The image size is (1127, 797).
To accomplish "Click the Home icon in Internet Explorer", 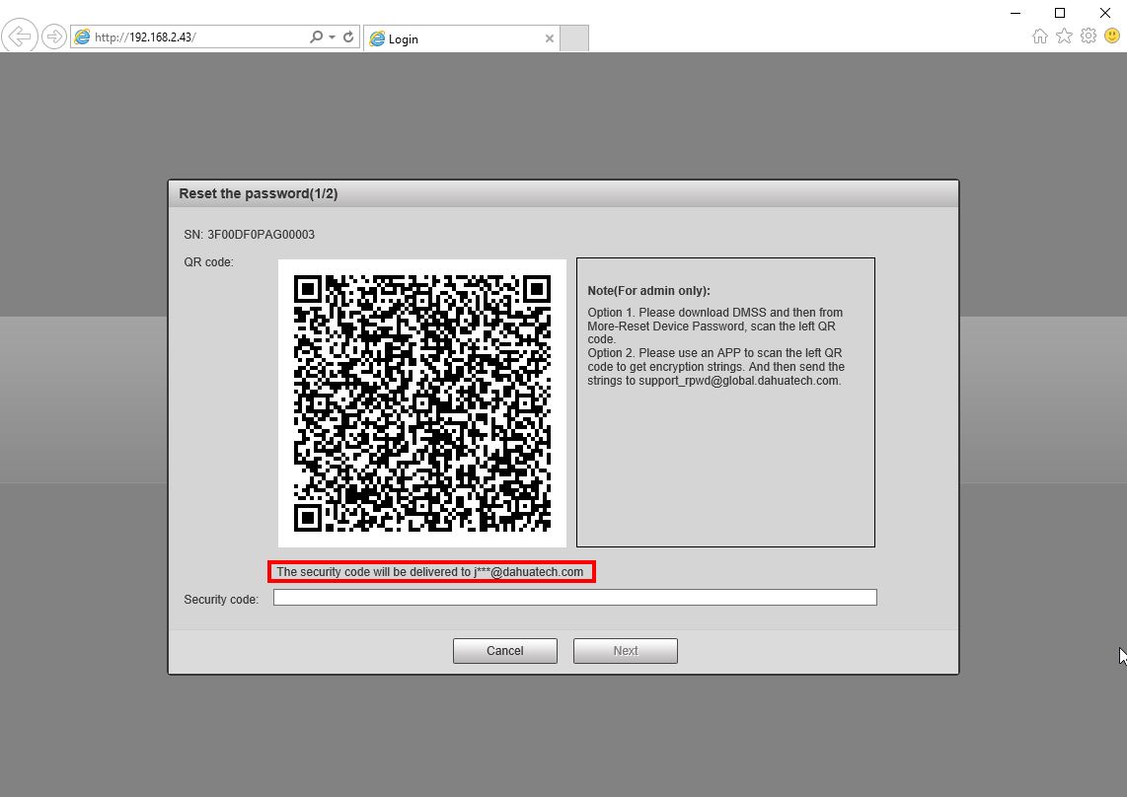I will pyautogui.click(x=1040, y=36).
